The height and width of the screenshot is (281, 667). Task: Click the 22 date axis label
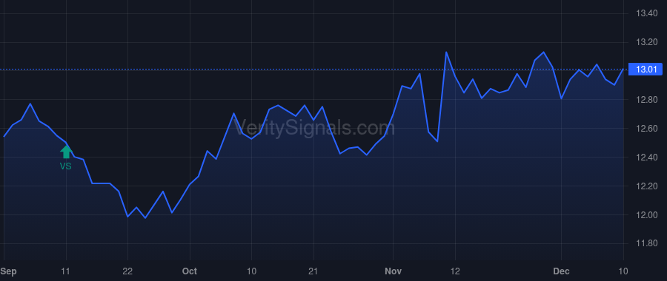click(127, 271)
